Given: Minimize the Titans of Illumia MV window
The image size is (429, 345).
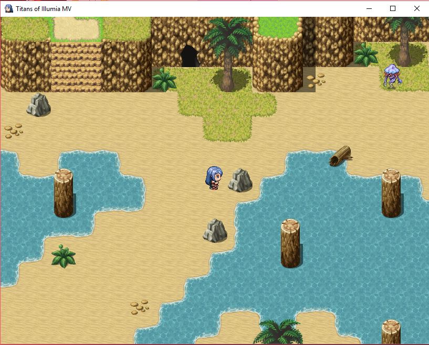Looking at the screenshot, I should (369, 8).
